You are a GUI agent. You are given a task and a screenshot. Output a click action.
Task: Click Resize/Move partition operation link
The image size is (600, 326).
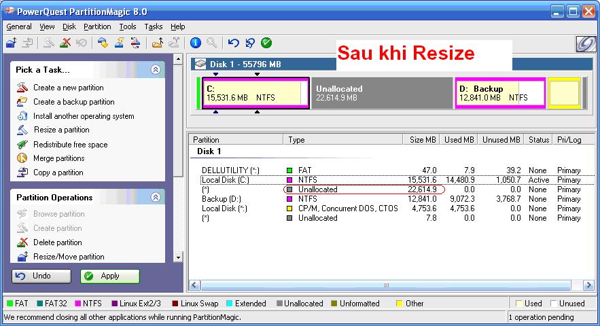click(69, 257)
